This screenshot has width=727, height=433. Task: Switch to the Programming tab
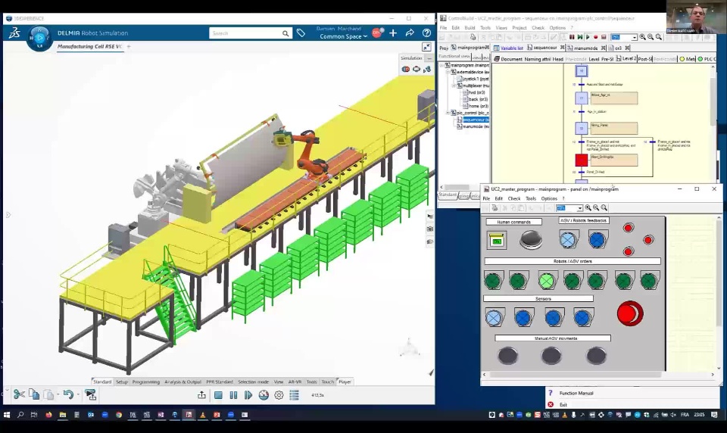tap(145, 382)
